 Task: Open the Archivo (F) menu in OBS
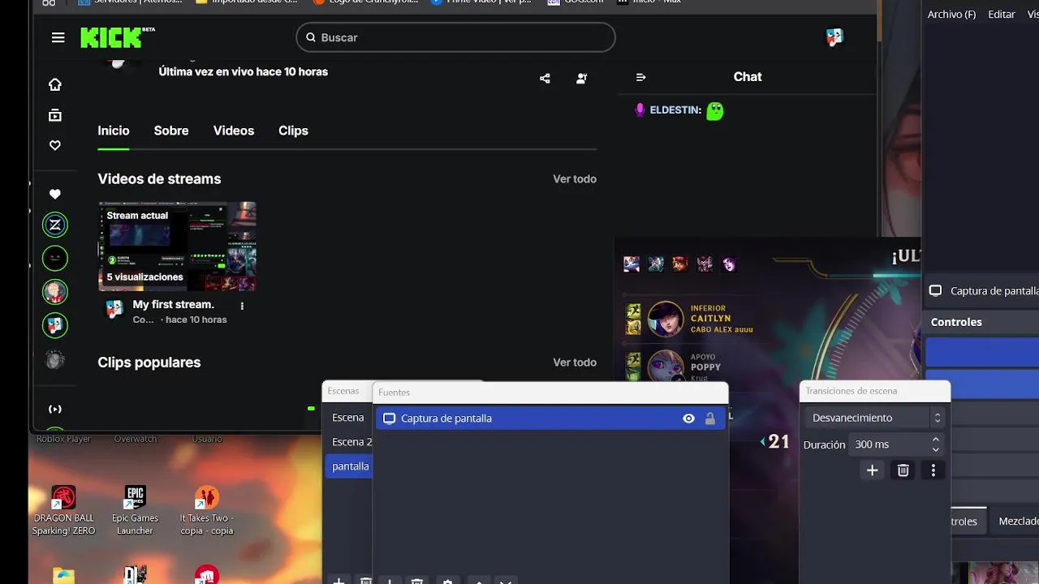click(x=951, y=15)
